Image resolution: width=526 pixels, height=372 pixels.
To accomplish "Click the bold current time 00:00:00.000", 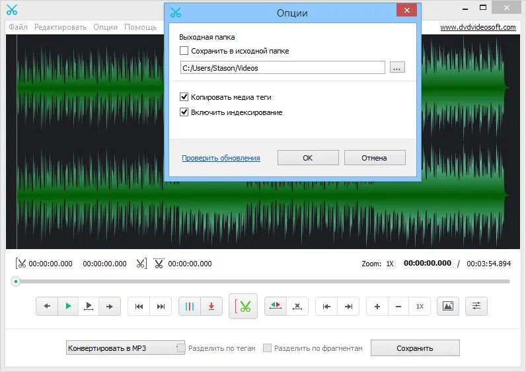I will tap(428, 264).
